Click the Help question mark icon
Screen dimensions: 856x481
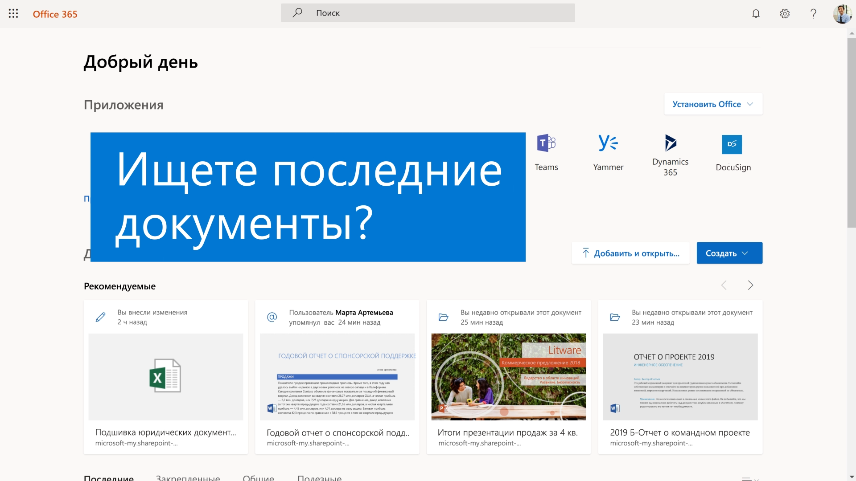(x=813, y=13)
